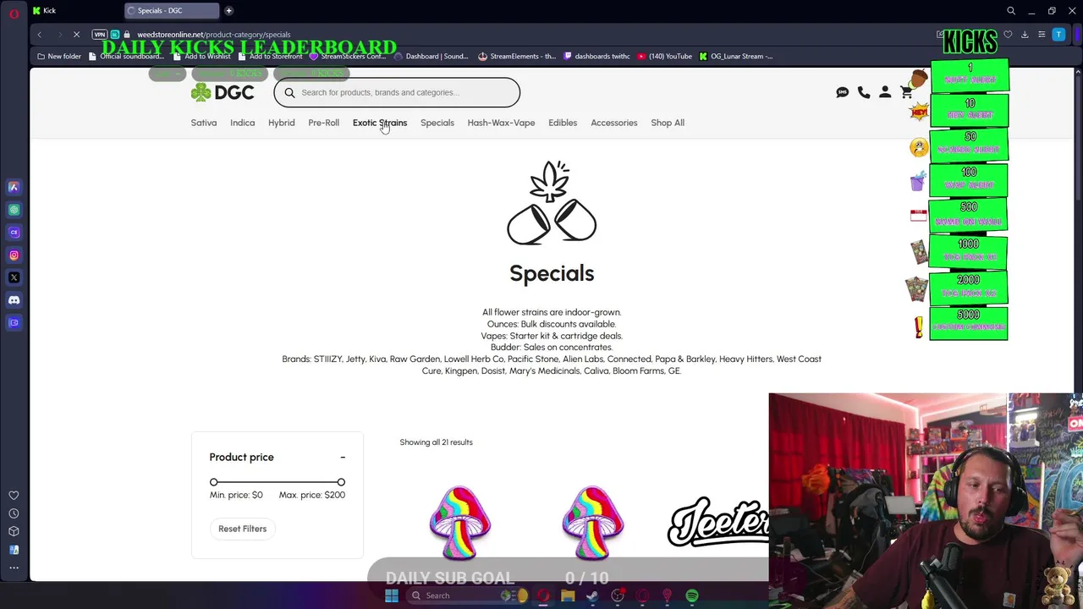Click the blue T profile icon
The height and width of the screenshot is (609, 1083).
[1058, 35]
